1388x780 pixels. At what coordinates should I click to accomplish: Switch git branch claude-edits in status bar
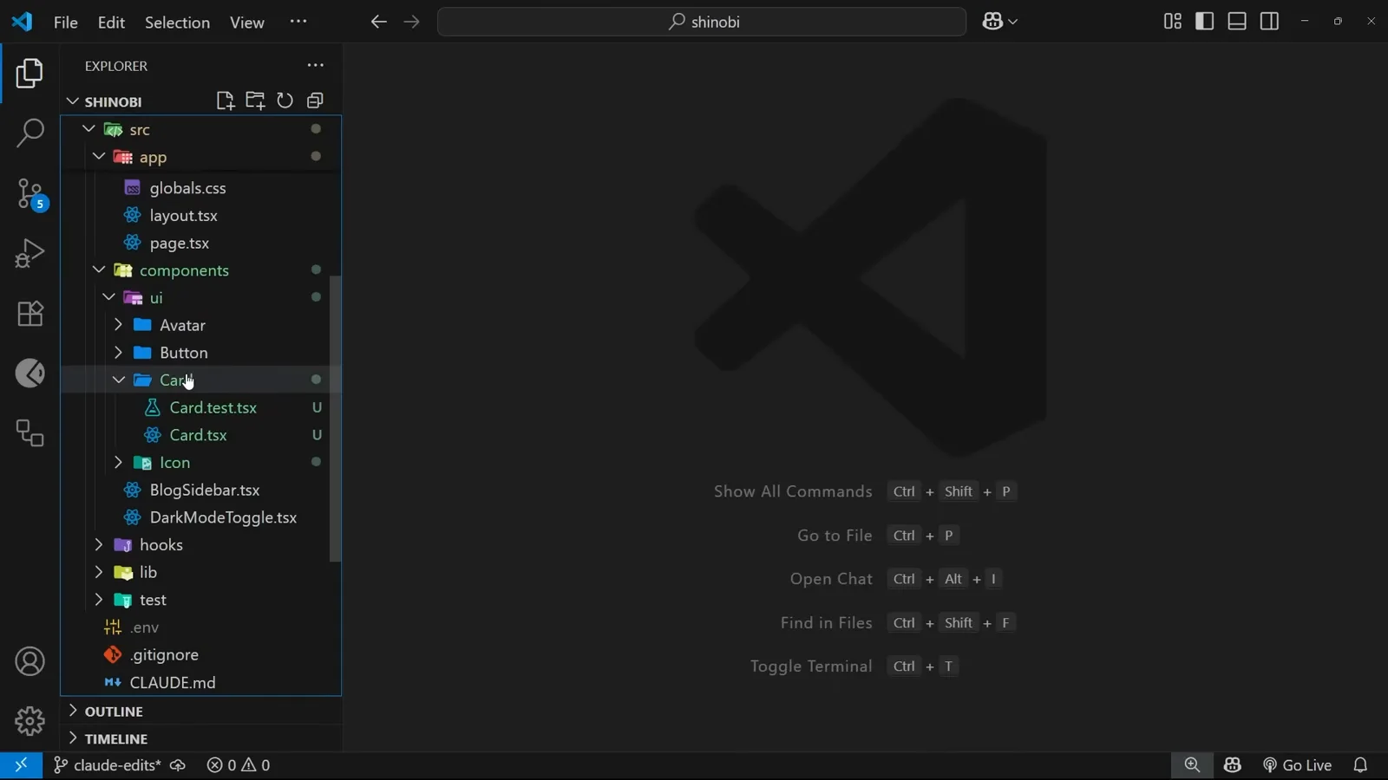[108, 765]
